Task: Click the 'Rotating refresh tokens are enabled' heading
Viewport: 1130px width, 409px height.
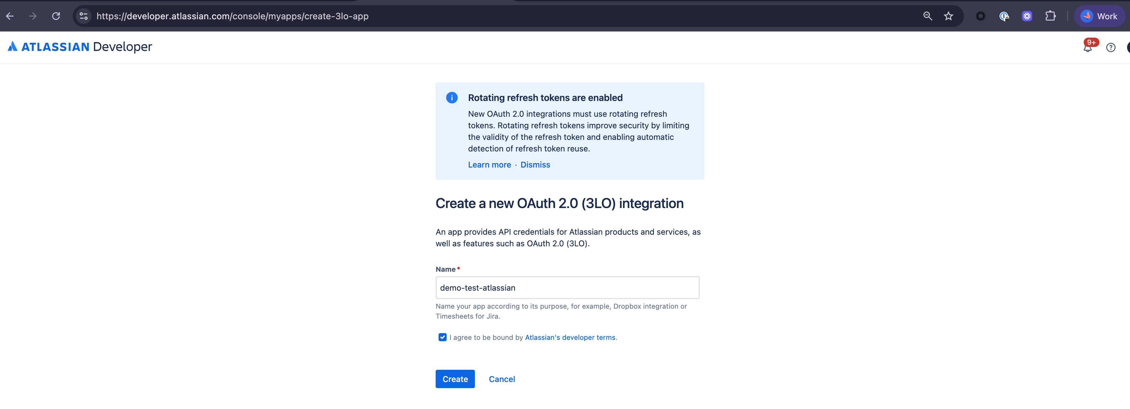Action: [545, 98]
